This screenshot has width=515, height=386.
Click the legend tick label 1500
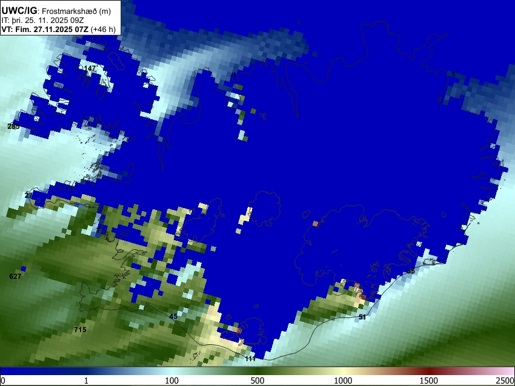(428, 381)
